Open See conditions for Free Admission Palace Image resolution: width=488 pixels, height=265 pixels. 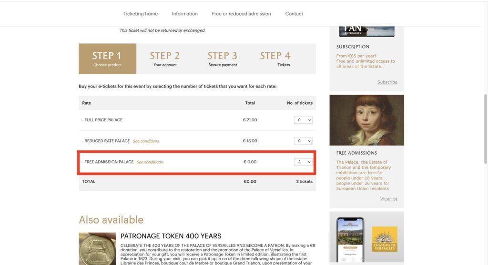150,162
